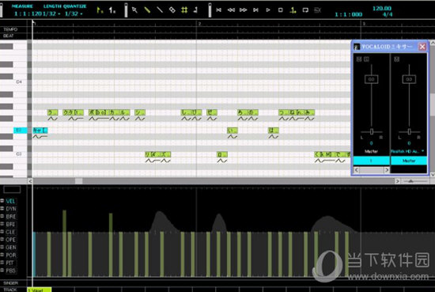The image size is (435, 292).
Task: Stop playback with the square button
Action: click(281, 10)
